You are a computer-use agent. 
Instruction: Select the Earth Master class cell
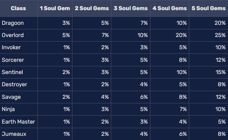(x=18, y=121)
